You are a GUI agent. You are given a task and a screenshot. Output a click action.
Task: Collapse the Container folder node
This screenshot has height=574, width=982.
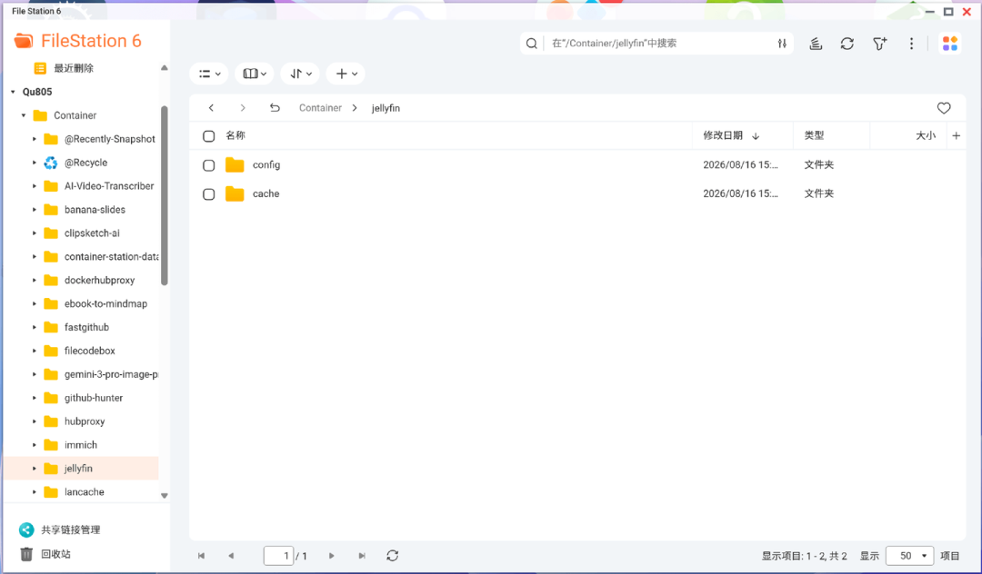point(23,115)
